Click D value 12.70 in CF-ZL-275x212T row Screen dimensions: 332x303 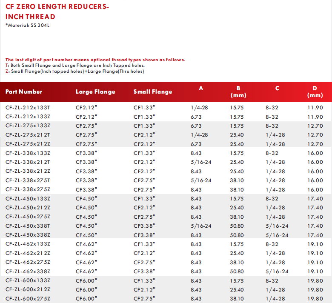click(x=315, y=135)
